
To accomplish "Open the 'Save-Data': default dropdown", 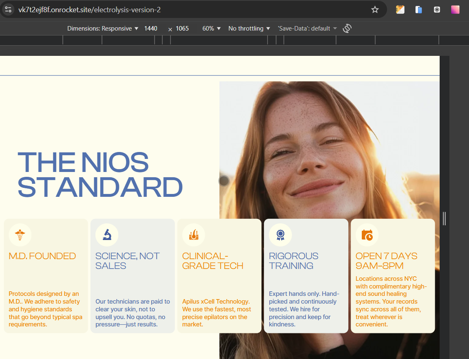I will [307, 29].
